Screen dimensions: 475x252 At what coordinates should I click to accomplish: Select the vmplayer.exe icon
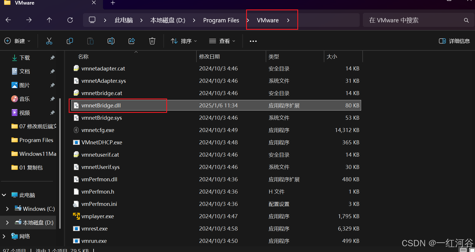click(x=76, y=216)
